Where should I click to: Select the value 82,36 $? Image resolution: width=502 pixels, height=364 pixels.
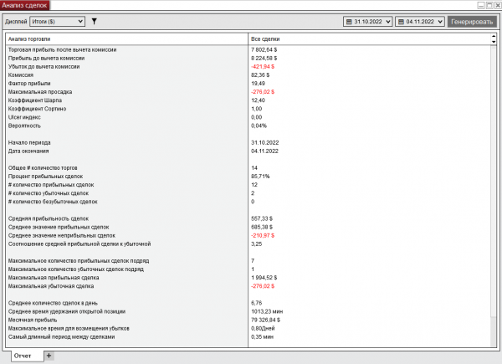(260, 75)
